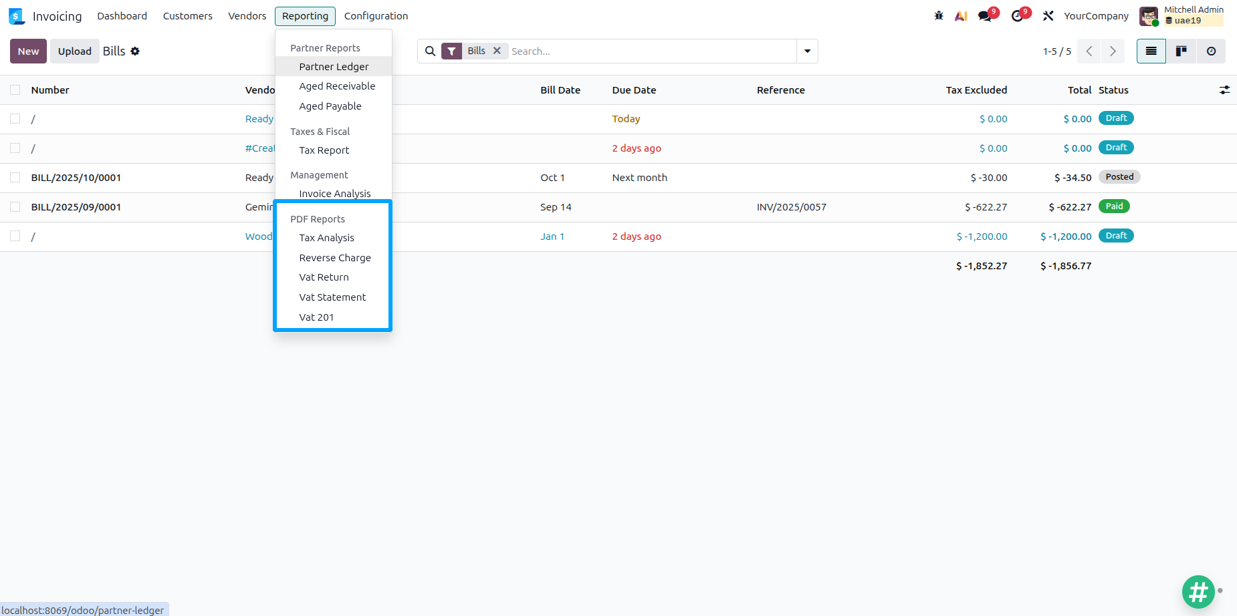Open the Mitchell Admin user menu
This screenshot has height=616, width=1237.
point(1182,16)
